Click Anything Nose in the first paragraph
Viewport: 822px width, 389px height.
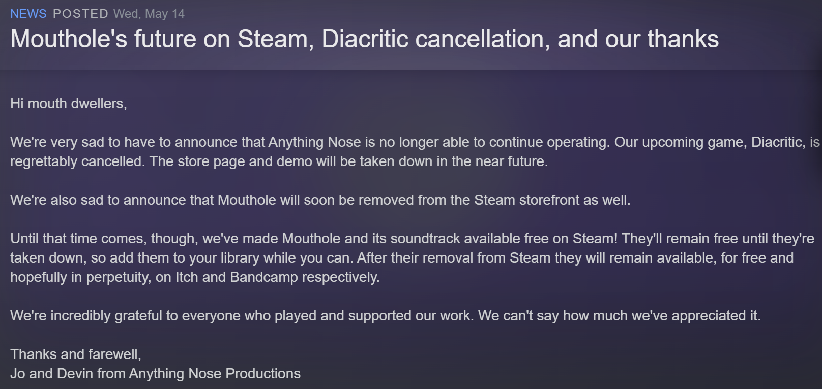click(x=314, y=142)
